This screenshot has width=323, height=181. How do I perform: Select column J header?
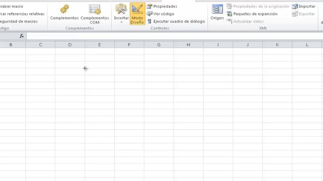[248, 45]
